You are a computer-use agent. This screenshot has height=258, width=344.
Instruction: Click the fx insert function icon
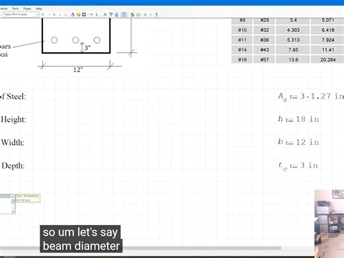click(x=105, y=15)
